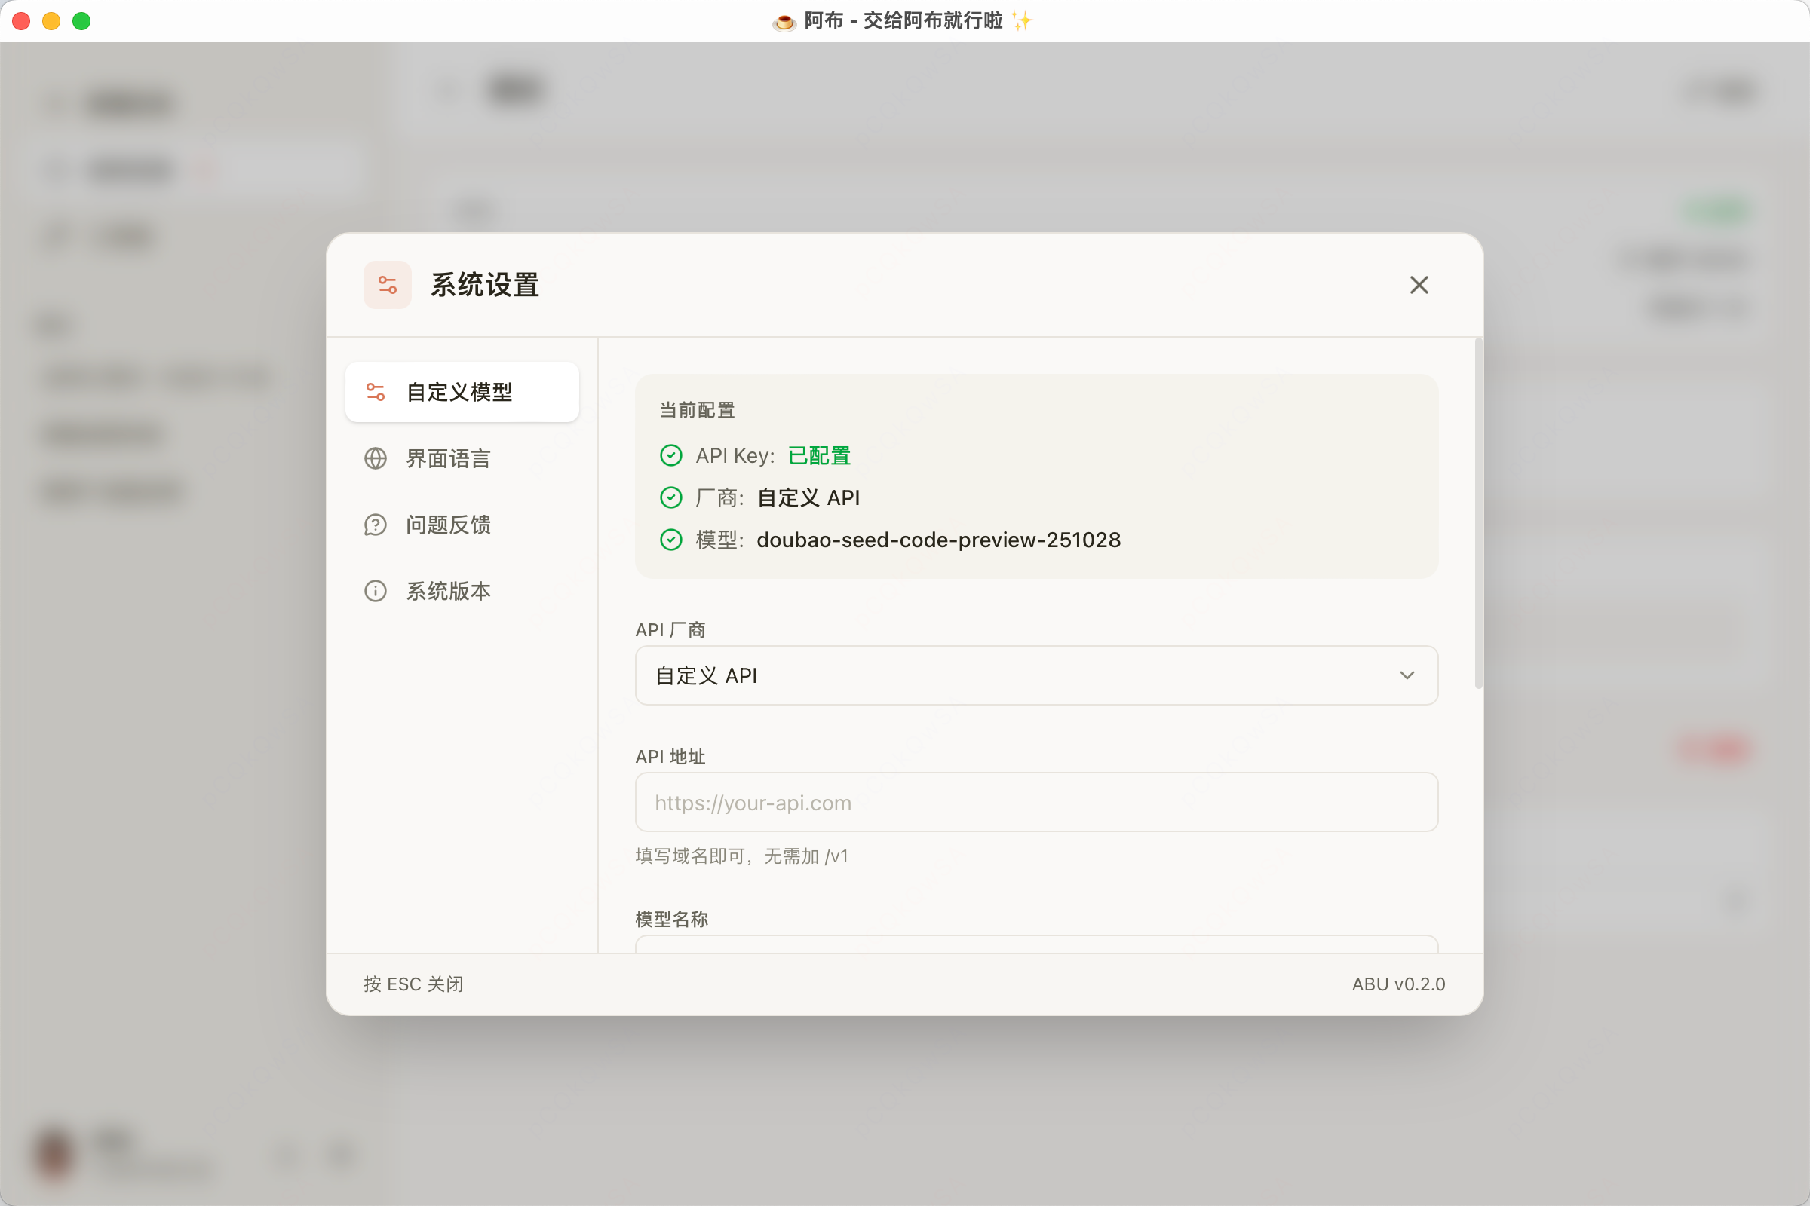This screenshot has height=1206, width=1810.
Task: Click the sliders icon beside 系统设置 title
Action: click(387, 285)
